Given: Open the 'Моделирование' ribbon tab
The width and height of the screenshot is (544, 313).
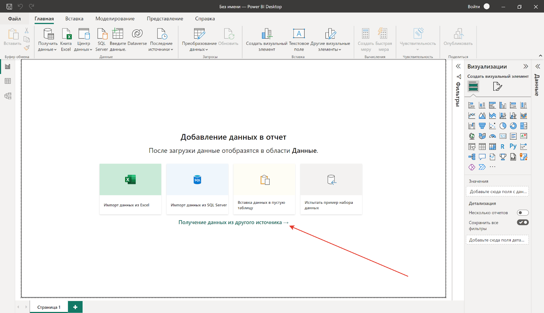Looking at the screenshot, I should coord(115,19).
